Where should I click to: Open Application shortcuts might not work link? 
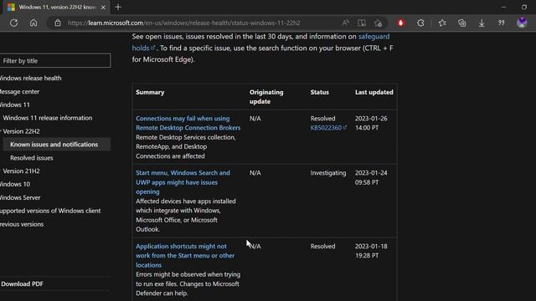point(185,256)
